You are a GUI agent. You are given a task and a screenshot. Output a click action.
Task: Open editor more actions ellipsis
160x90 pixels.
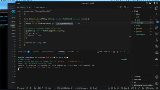[x=128, y=7]
